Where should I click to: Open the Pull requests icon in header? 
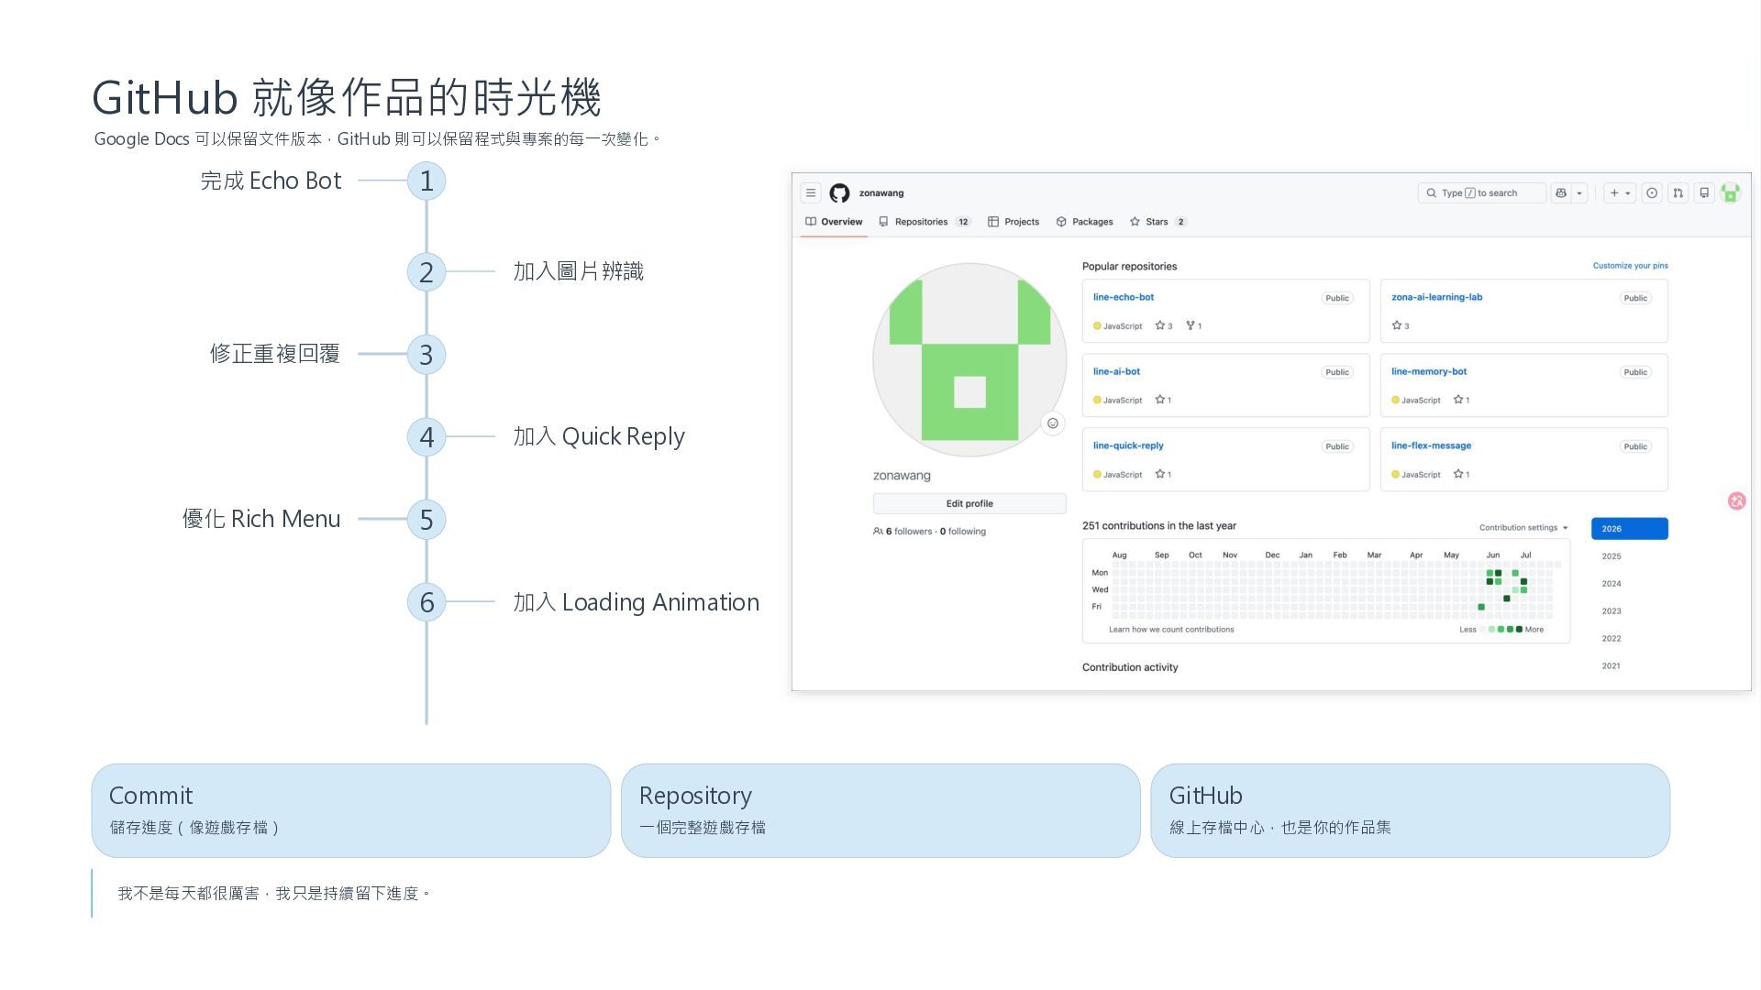(1678, 193)
